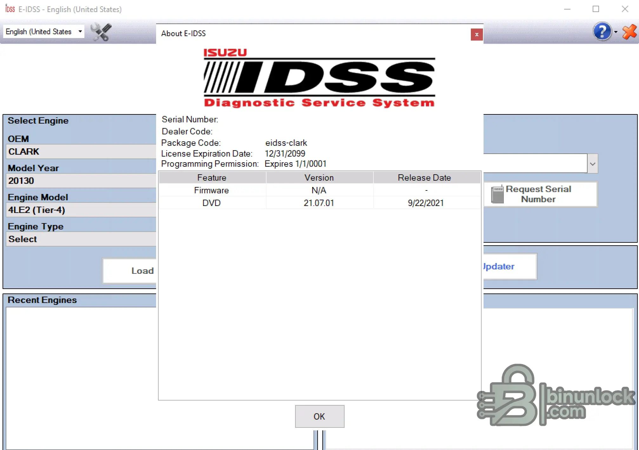Open the English (United States) language dropdown
This screenshot has height=450, width=639.
click(44, 32)
